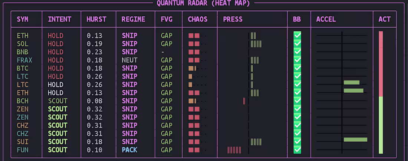Click the orange chaos block in BTC row
The width and height of the screenshot is (408, 161).
tap(192, 68)
